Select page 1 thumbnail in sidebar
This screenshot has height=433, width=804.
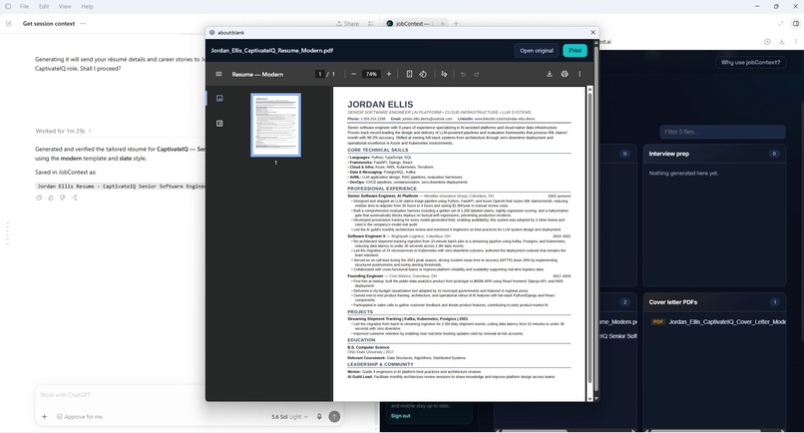click(x=276, y=125)
